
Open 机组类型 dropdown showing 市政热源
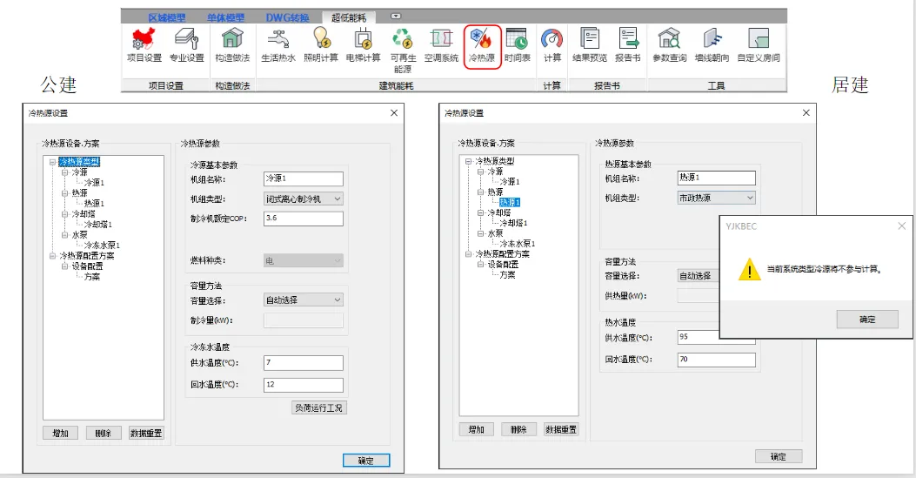[716, 199]
